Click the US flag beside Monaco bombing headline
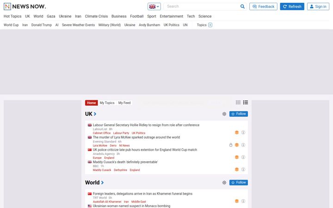 point(90,206)
